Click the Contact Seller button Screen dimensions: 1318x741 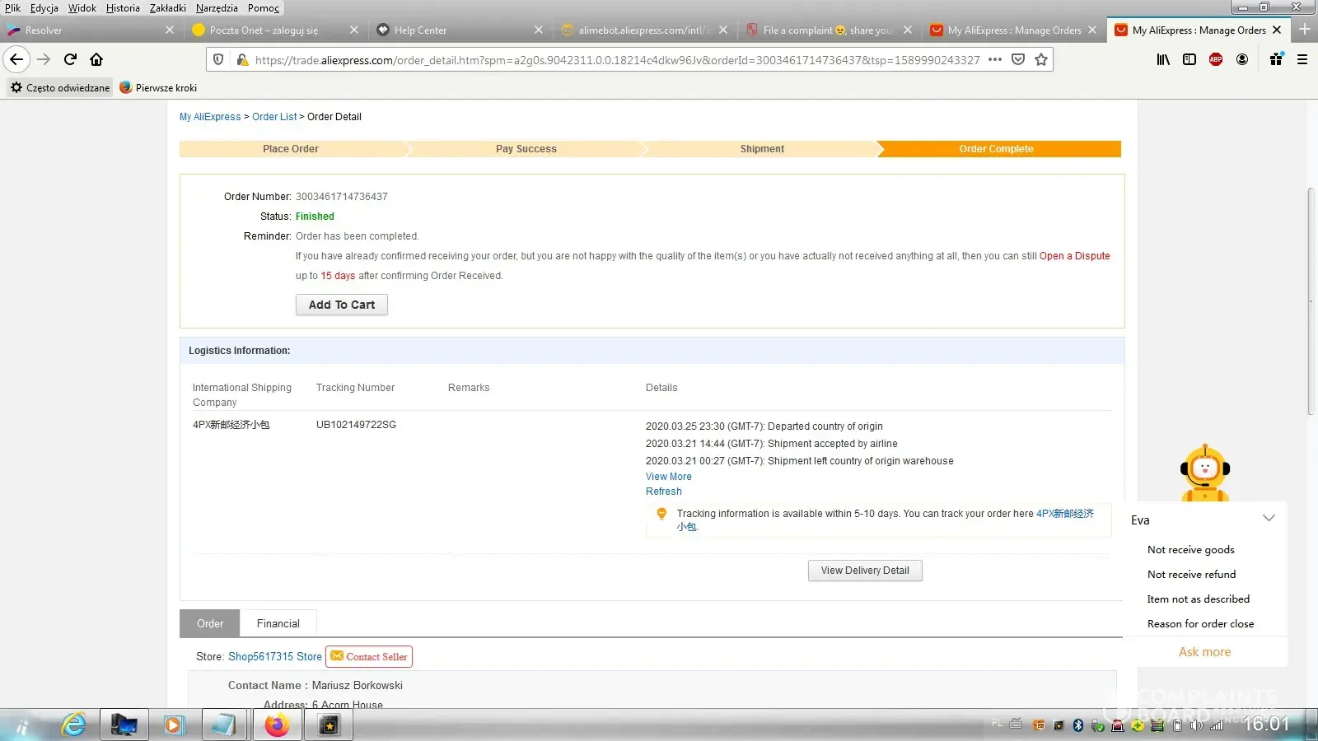click(x=369, y=656)
